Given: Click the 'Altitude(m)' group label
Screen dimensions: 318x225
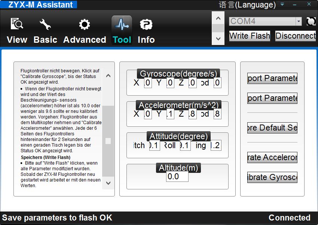Looking at the screenshot, I should point(178,168).
